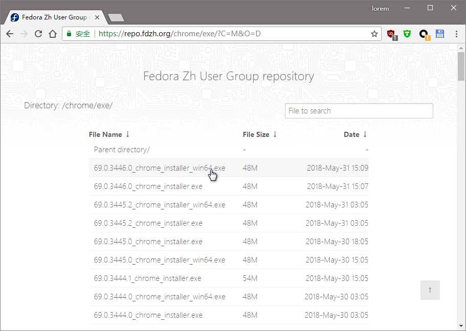Click the lorem profile button
The image size is (466, 331).
coord(380,9)
